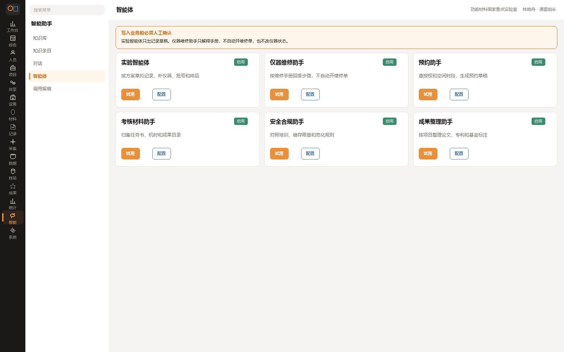The width and height of the screenshot is (564, 352).
Task: Open 对话 menu item
Action: pyautogui.click(x=67, y=63)
